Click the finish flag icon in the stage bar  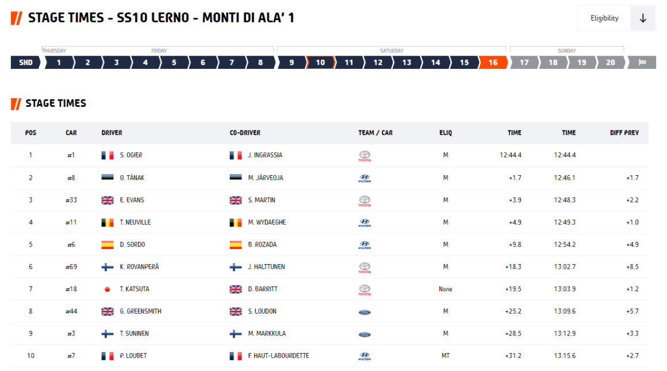click(x=643, y=63)
